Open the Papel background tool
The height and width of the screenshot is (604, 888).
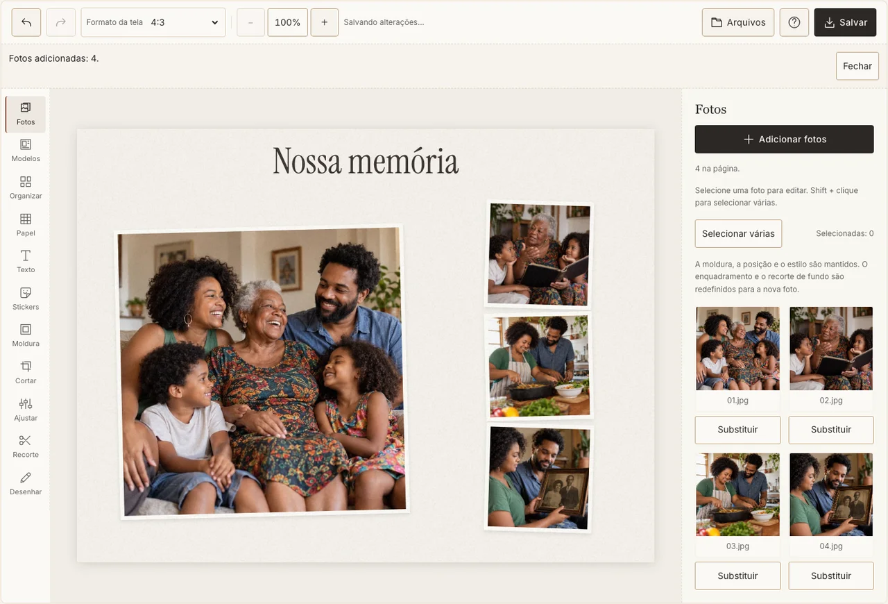coord(26,226)
